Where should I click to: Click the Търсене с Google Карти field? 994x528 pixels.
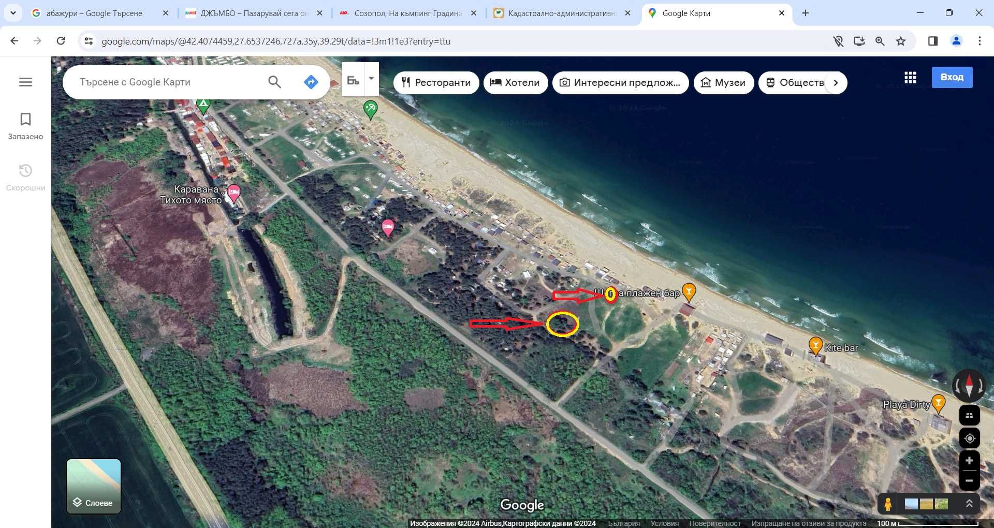[166, 82]
